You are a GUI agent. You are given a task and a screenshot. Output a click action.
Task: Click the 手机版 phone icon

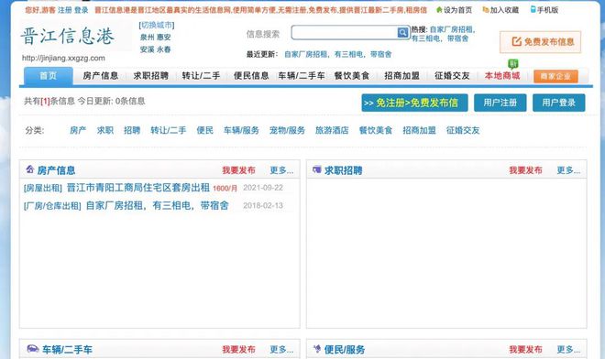pos(533,9)
